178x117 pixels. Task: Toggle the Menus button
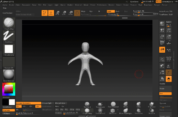coord(159,2)
